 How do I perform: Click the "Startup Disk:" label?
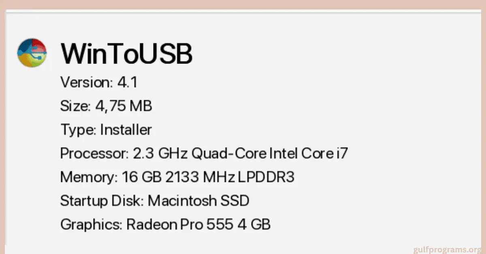(102, 201)
